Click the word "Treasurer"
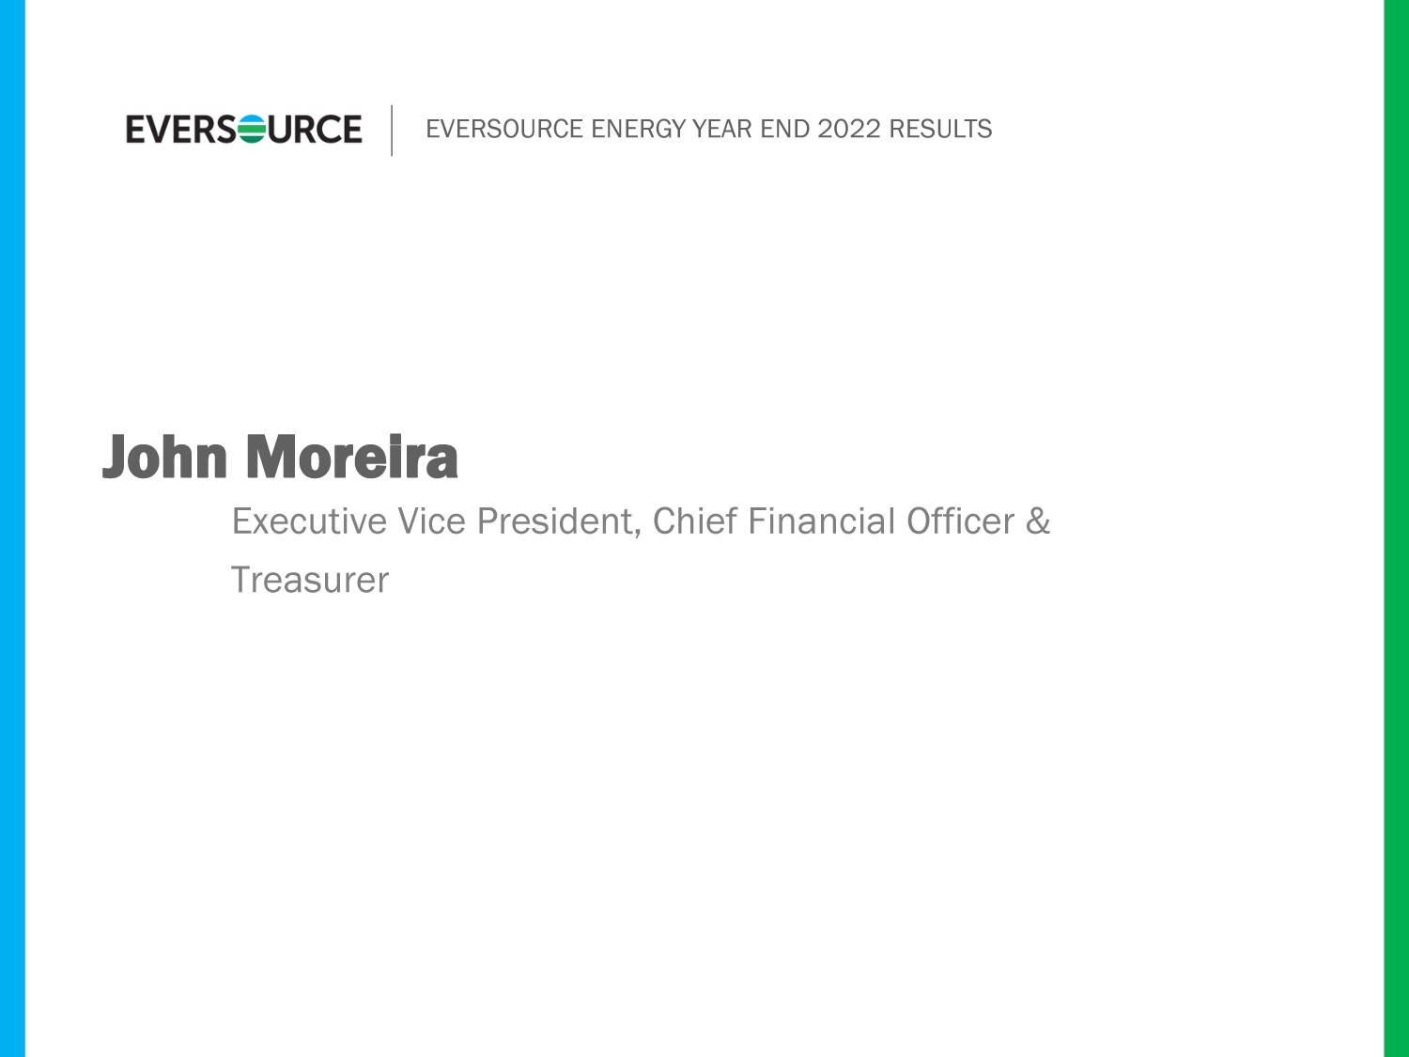 click(310, 581)
